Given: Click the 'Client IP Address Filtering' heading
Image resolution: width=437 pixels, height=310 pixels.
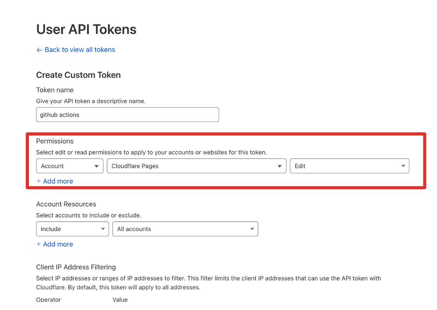Looking at the screenshot, I should point(76,267).
